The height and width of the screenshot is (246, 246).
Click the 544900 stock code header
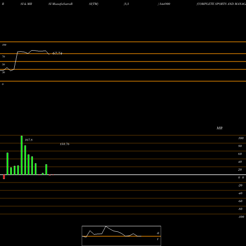pyautogui.click(x=164, y=4)
